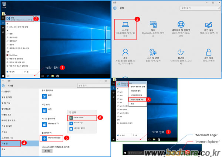Select 알림 및 작업 in the 시스템 sidebar
The height and width of the screenshot is (157, 222).
click(x=7, y=97)
